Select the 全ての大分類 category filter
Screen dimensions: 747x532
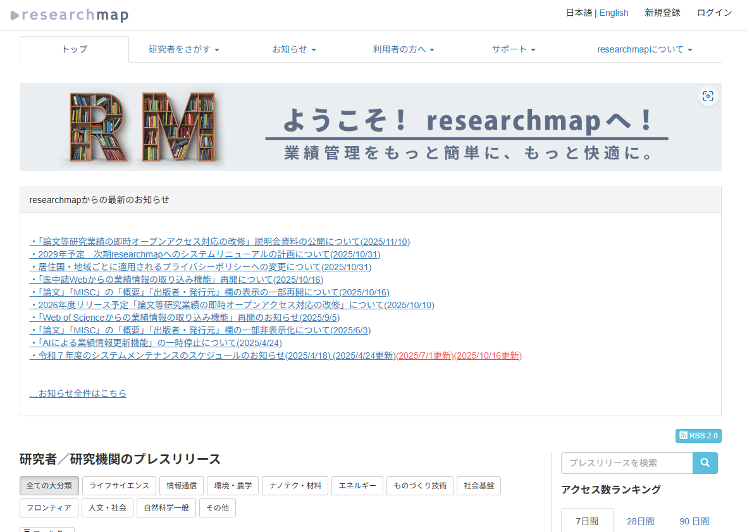49,486
